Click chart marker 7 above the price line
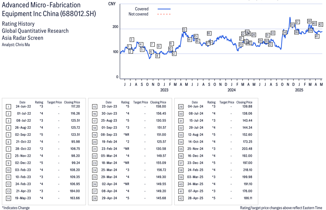This screenshot has width=326, height=210. [x=153, y=44]
